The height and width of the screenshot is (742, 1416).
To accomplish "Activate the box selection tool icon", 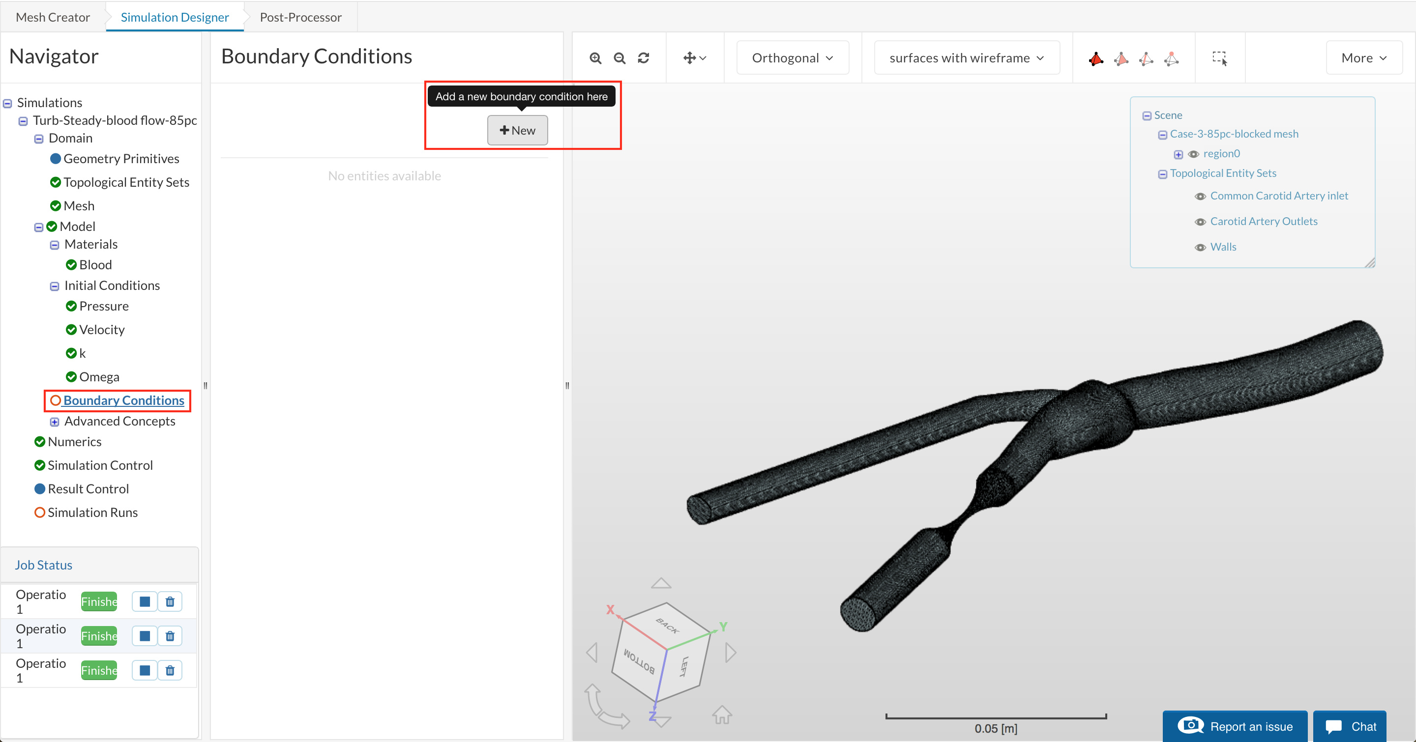I will click(x=1220, y=58).
